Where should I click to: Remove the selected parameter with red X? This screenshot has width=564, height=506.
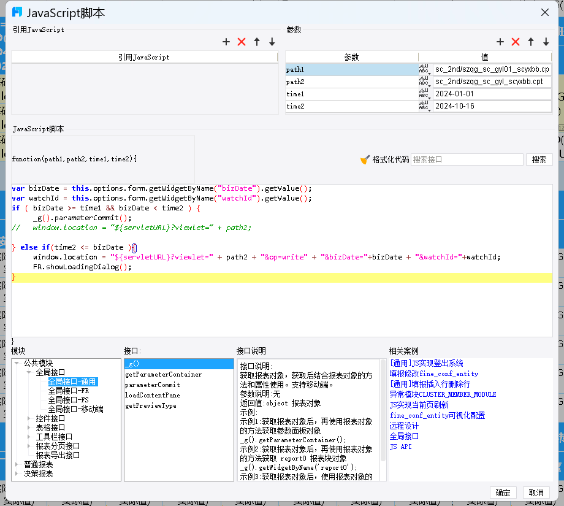click(516, 42)
